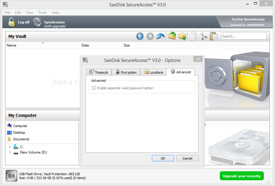Screen dimensions: 275x186
Task: Sort vault by Name column header
Action: pos(43,45)
